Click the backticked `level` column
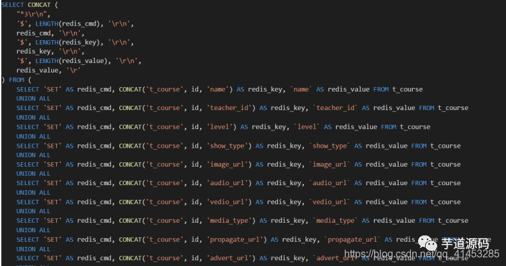Image resolution: width=506 pixels, height=266 pixels. point(305,127)
